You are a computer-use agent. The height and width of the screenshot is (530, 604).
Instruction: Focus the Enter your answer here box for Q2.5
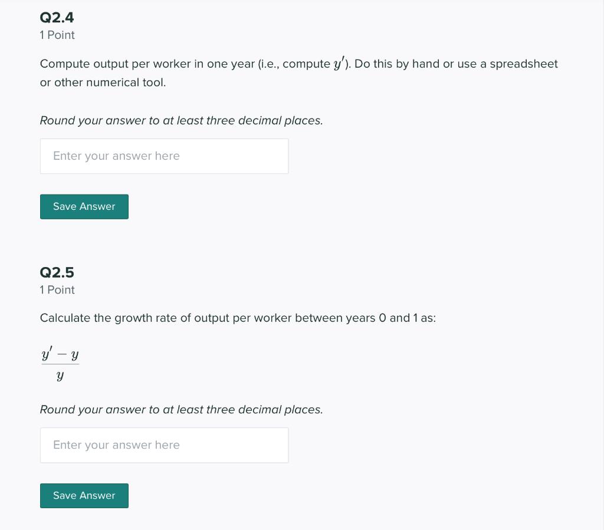[x=164, y=445]
